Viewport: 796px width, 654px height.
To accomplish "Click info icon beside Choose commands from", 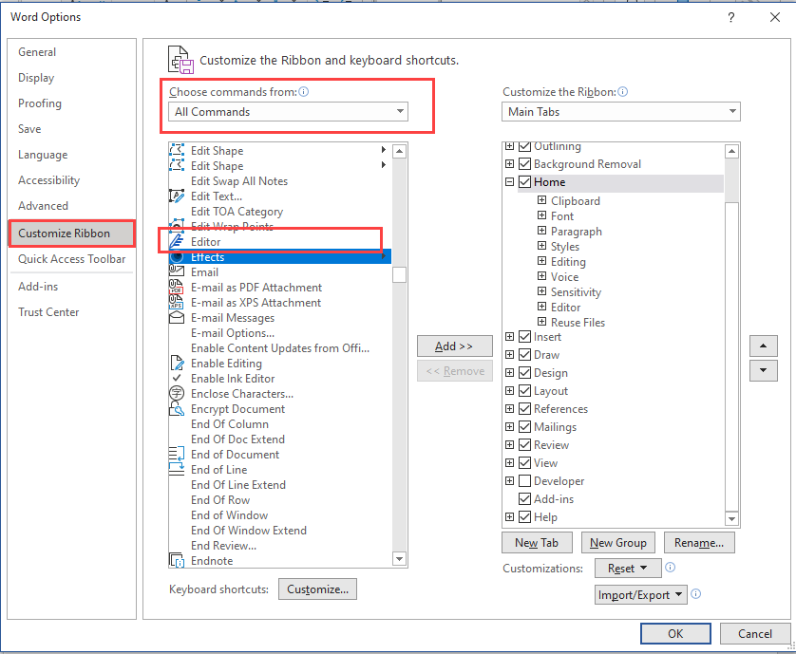I will [x=304, y=92].
